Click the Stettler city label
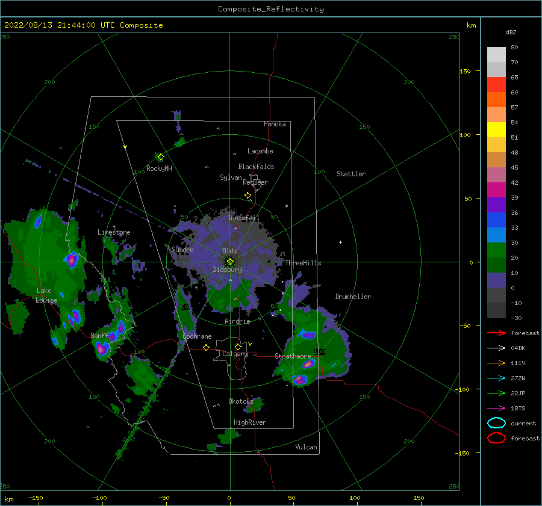This screenshot has width=542, height=506. pos(351,174)
